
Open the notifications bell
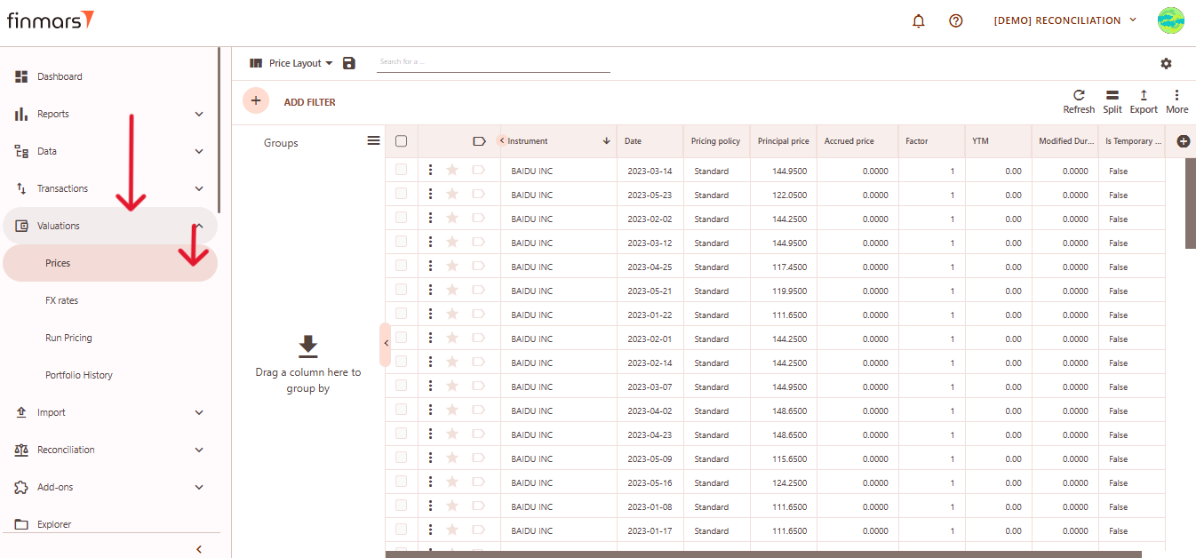(x=919, y=20)
